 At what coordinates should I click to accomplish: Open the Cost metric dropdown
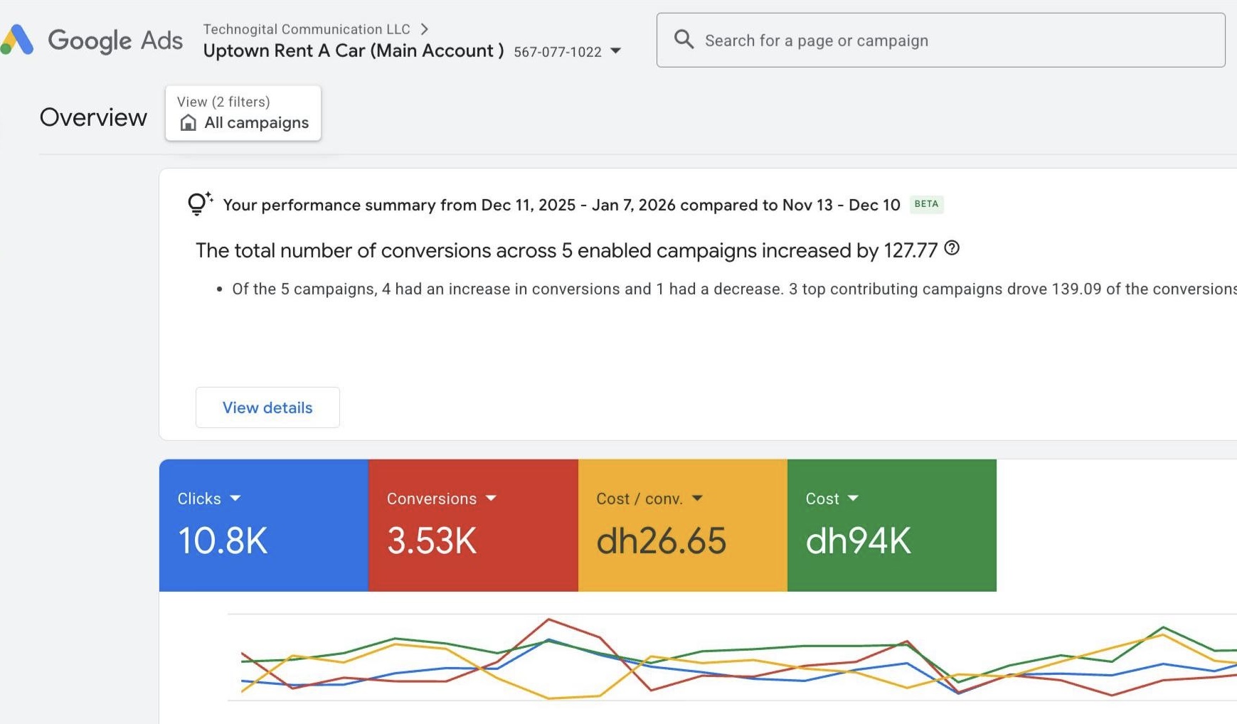[853, 499]
